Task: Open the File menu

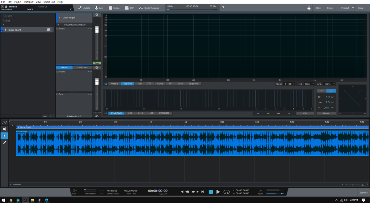Action: tap(3, 2)
